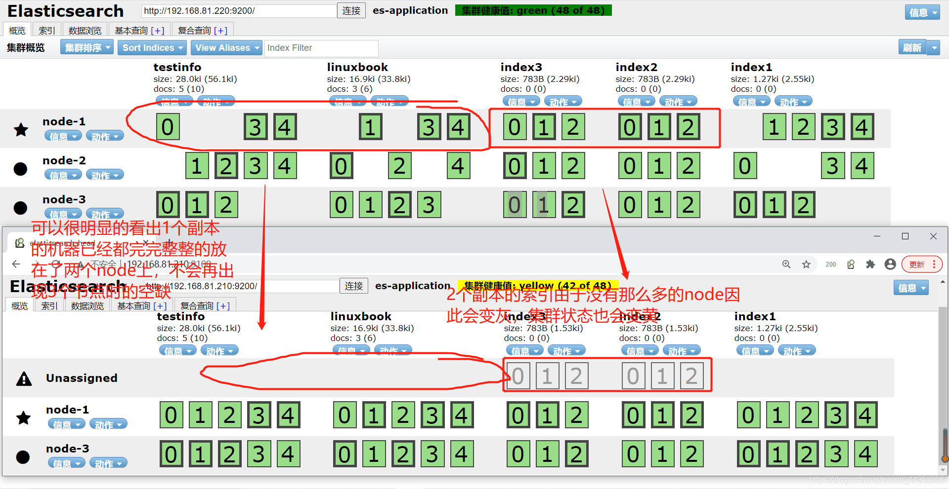Screen dimensions: 949x489
Task: Click the index1 index name in lower cluster
Action: [755, 316]
